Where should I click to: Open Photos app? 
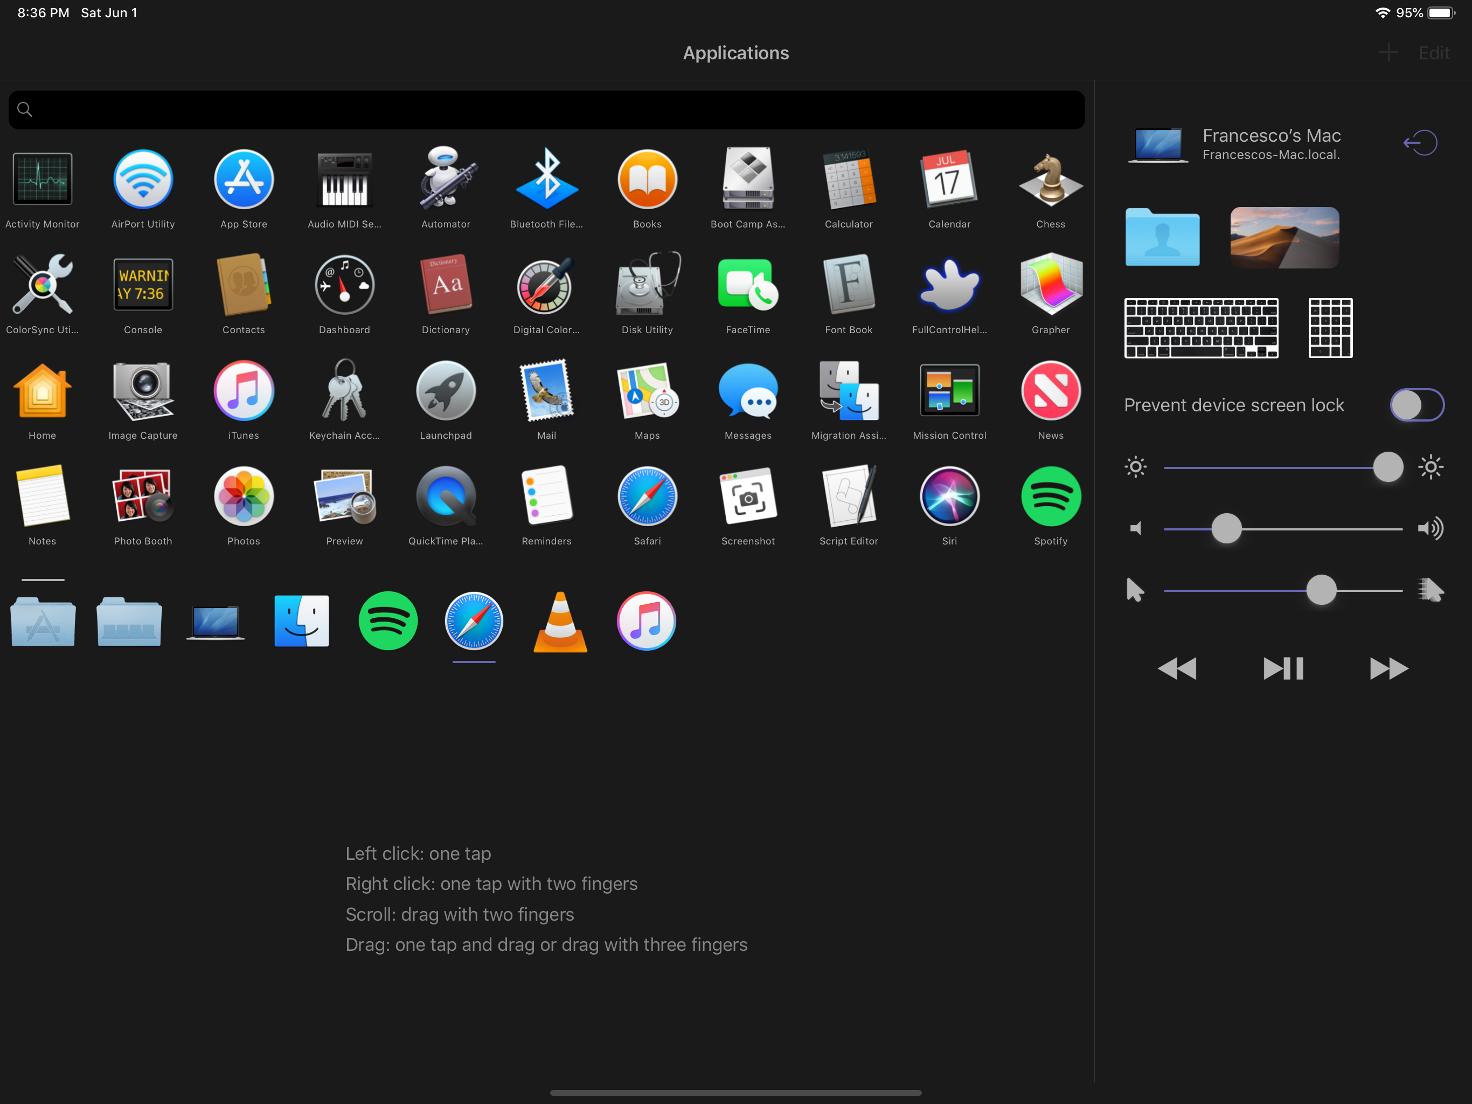pyautogui.click(x=244, y=496)
